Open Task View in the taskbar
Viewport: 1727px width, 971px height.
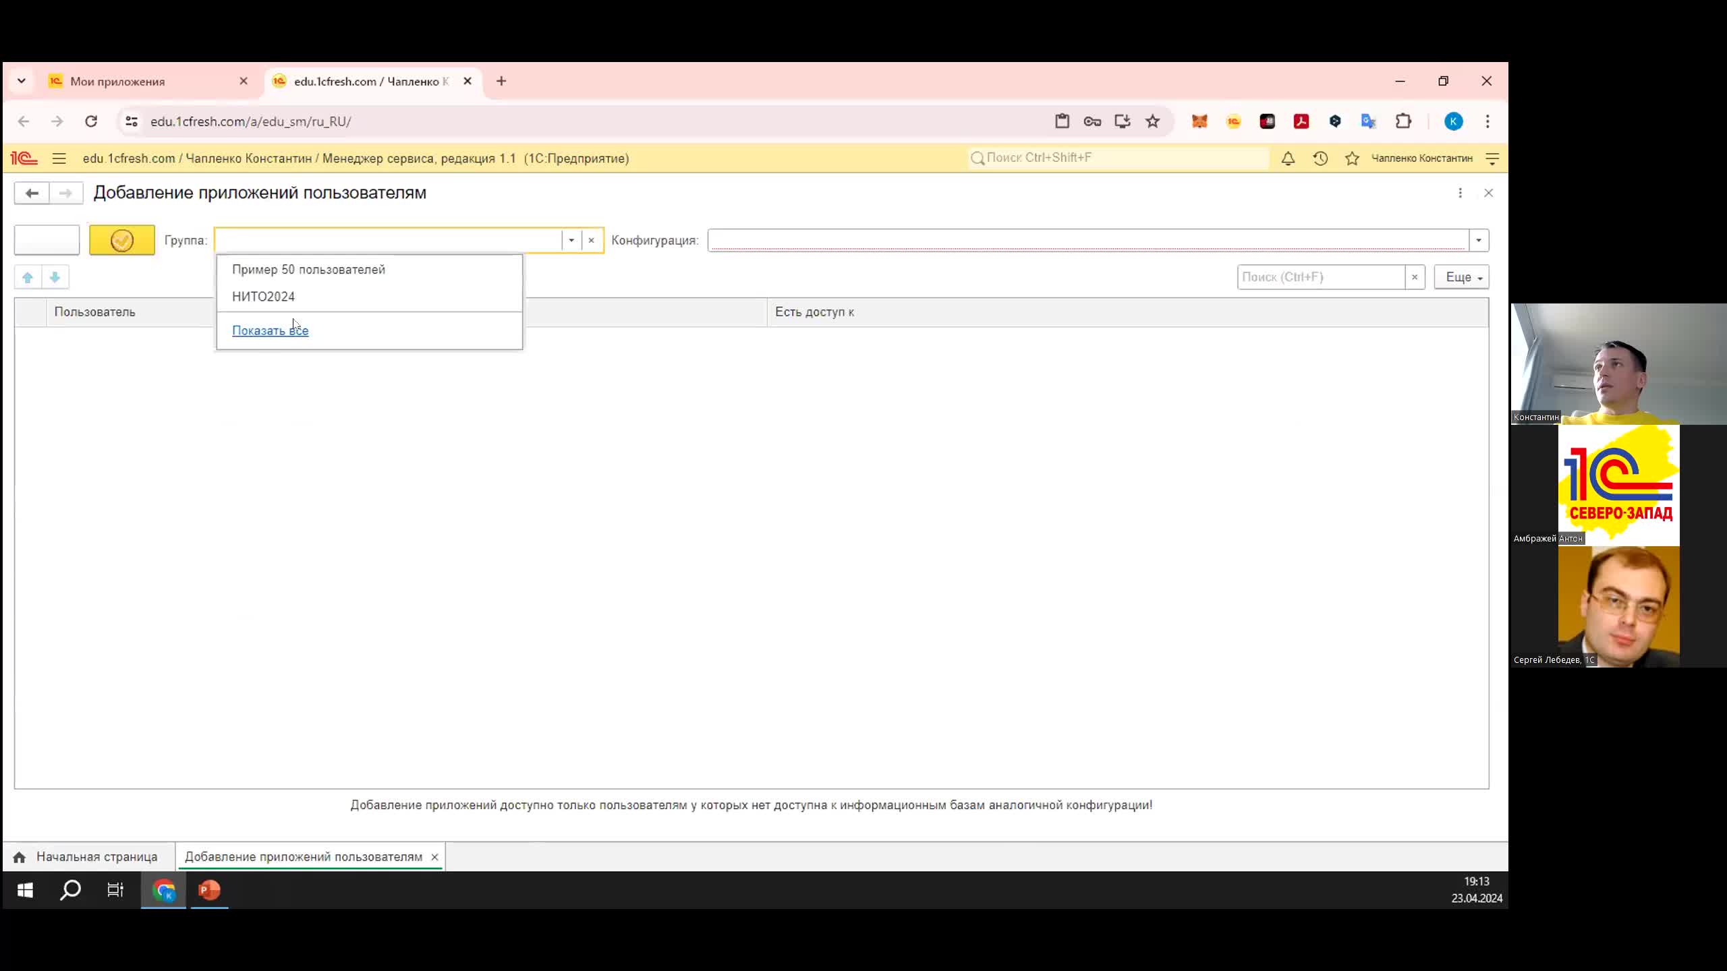pos(115,891)
